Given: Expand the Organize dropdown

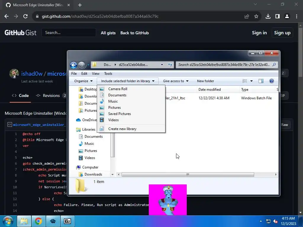Looking at the screenshot, I should tap(83, 81).
